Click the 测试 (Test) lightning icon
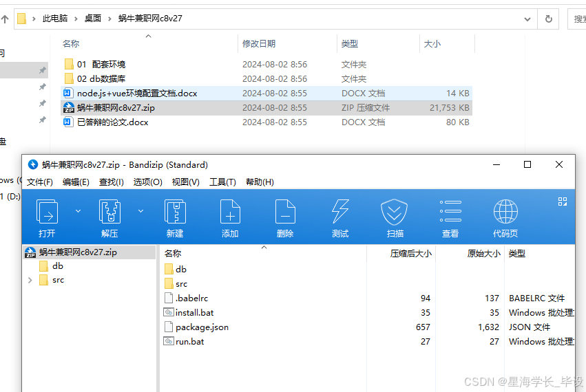 (x=340, y=212)
